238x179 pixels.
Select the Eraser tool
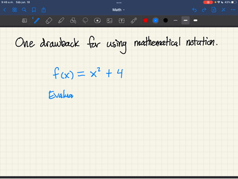click(x=49, y=20)
